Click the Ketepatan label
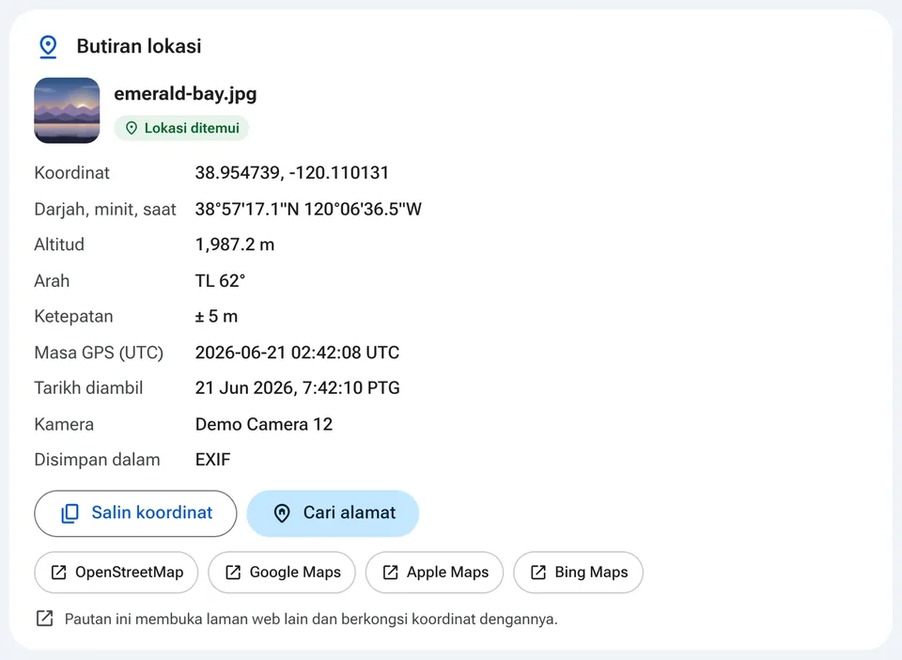Image resolution: width=902 pixels, height=660 pixels. pyautogui.click(x=73, y=317)
